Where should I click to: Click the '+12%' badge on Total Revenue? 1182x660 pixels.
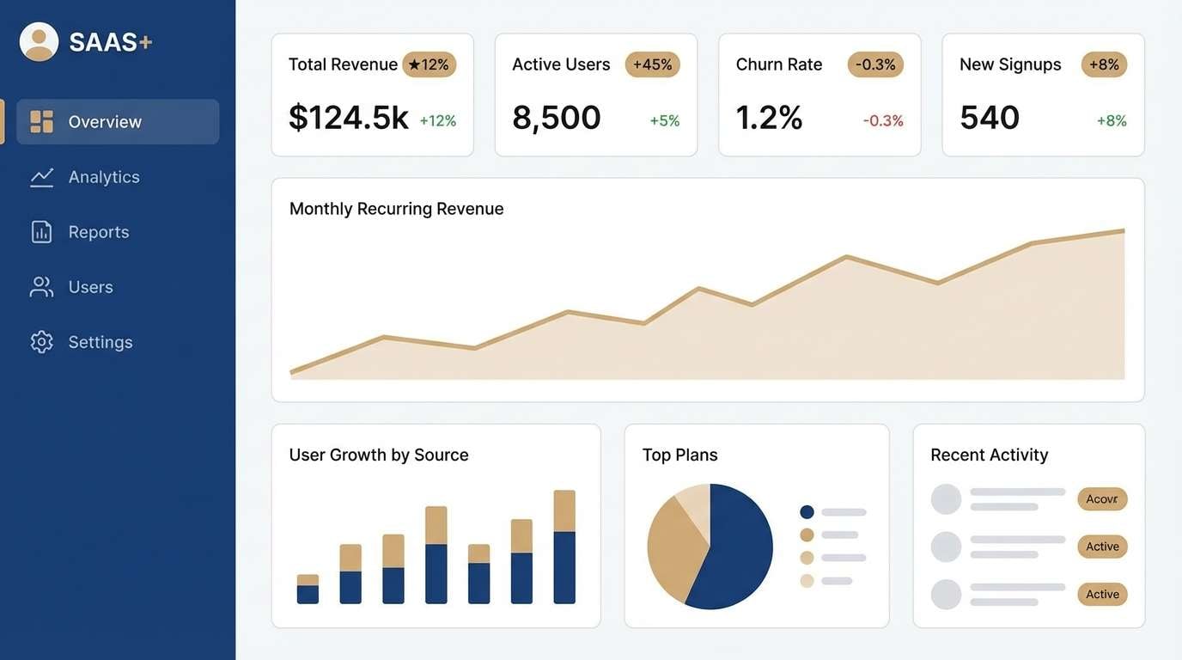tap(430, 64)
